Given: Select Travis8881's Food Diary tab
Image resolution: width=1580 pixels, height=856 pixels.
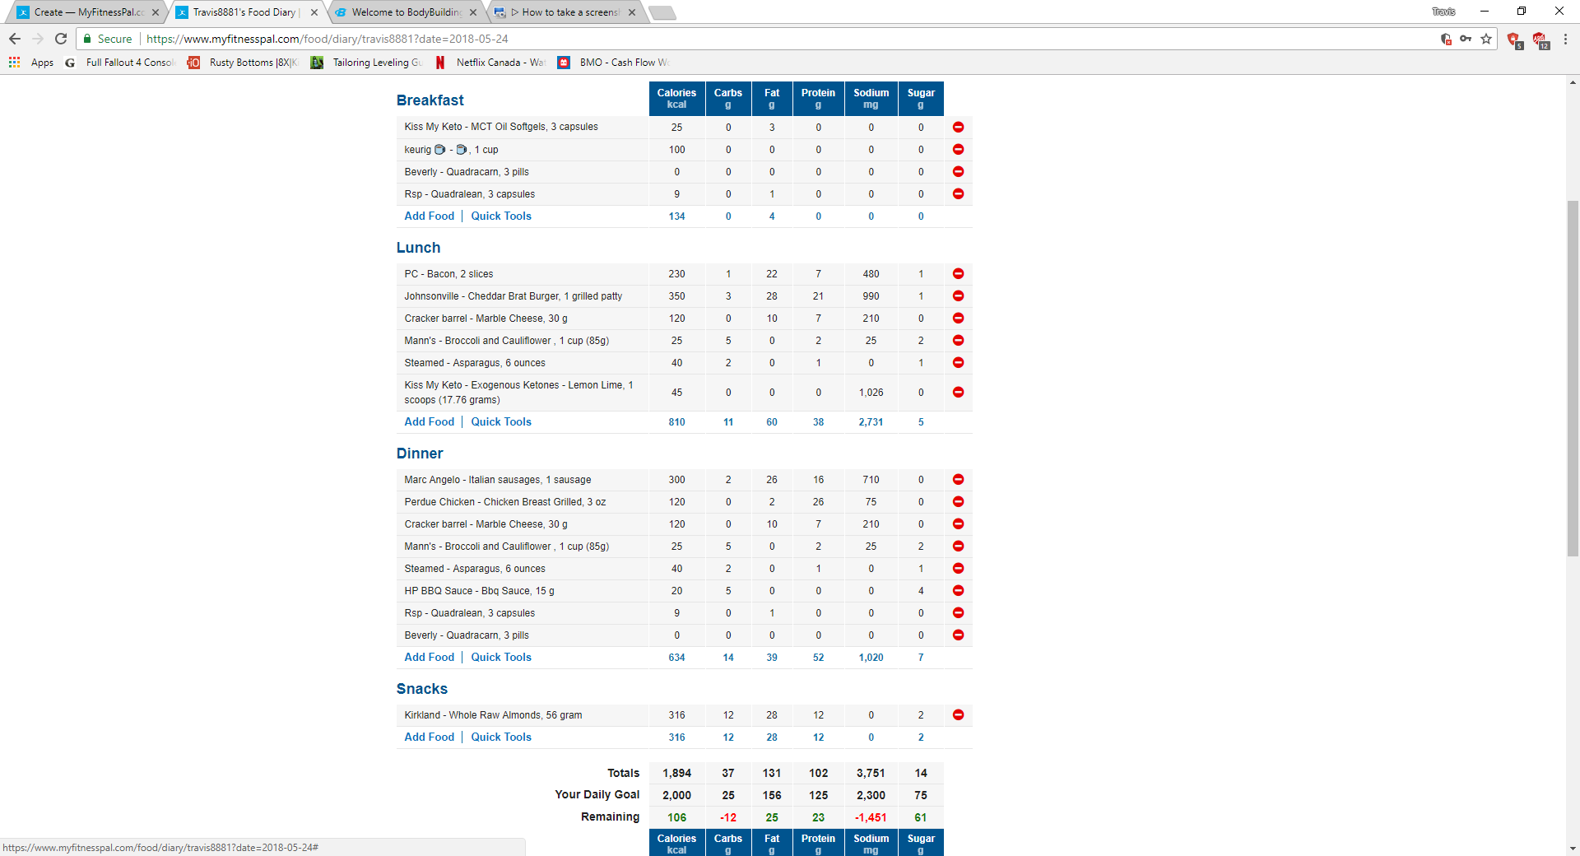Looking at the screenshot, I should click(x=247, y=12).
